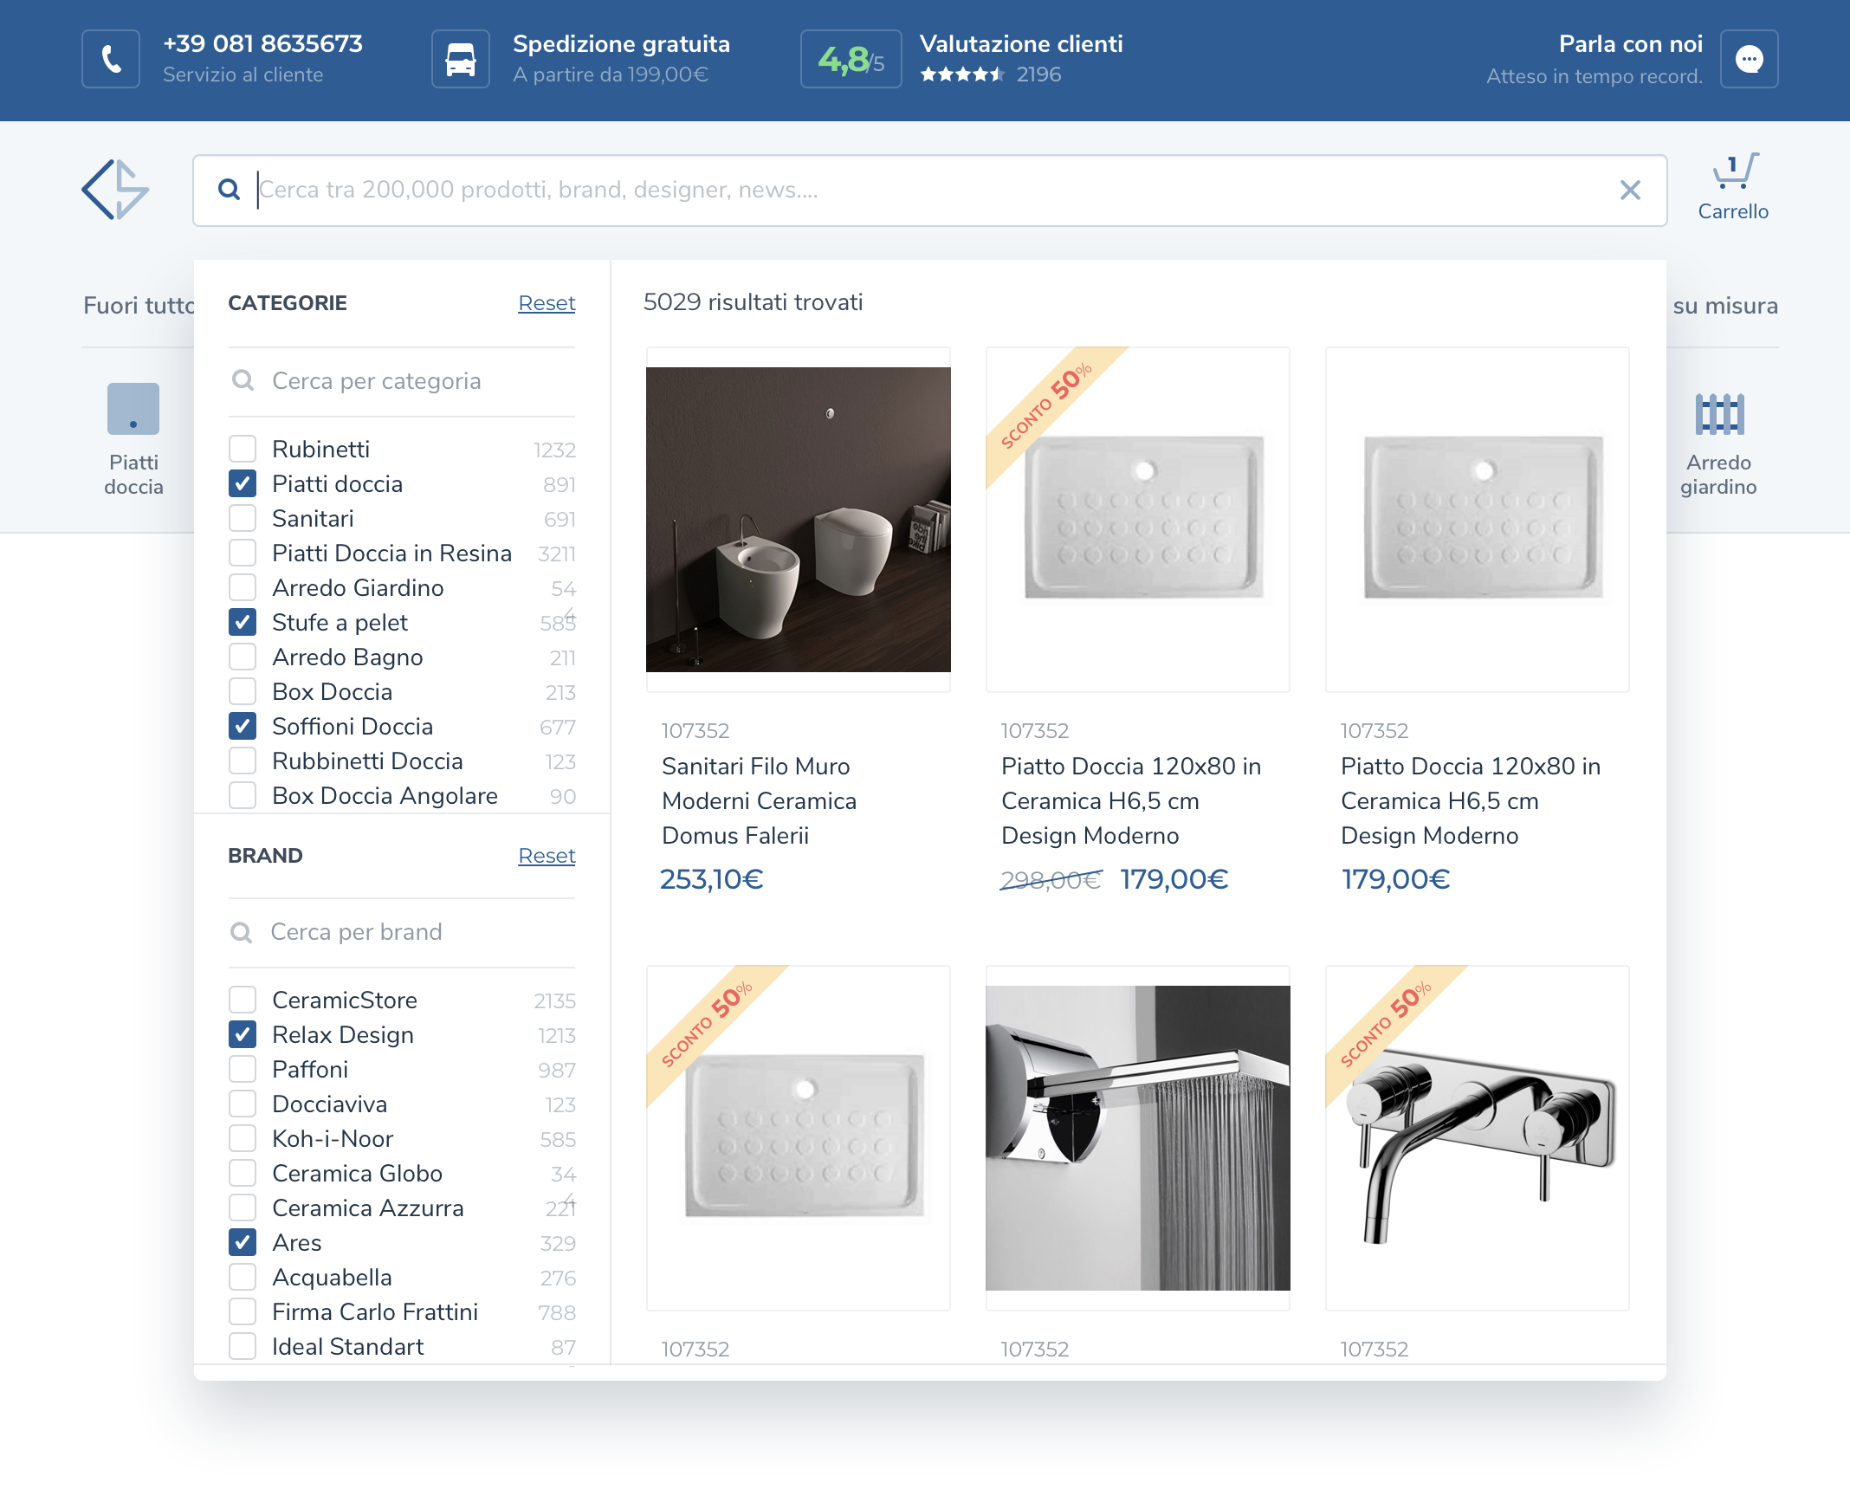The image size is (1850, 1502).
Task: Click the free shipping truck icon
Action: (x=460, y=59)
